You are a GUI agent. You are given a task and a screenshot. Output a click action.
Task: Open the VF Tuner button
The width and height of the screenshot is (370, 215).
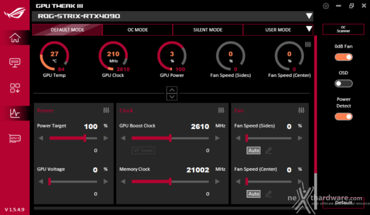click(143, 151)
